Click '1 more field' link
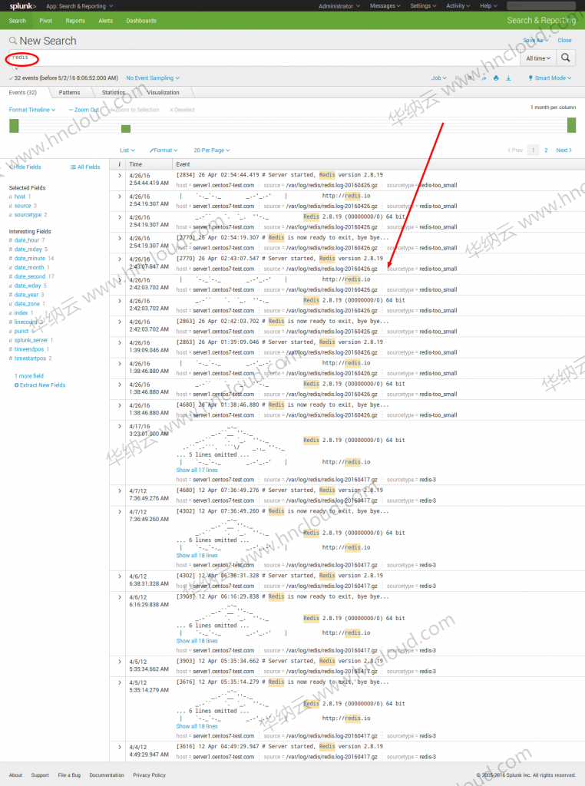Screen dimensions: 585x786 [x=29, y=376]
